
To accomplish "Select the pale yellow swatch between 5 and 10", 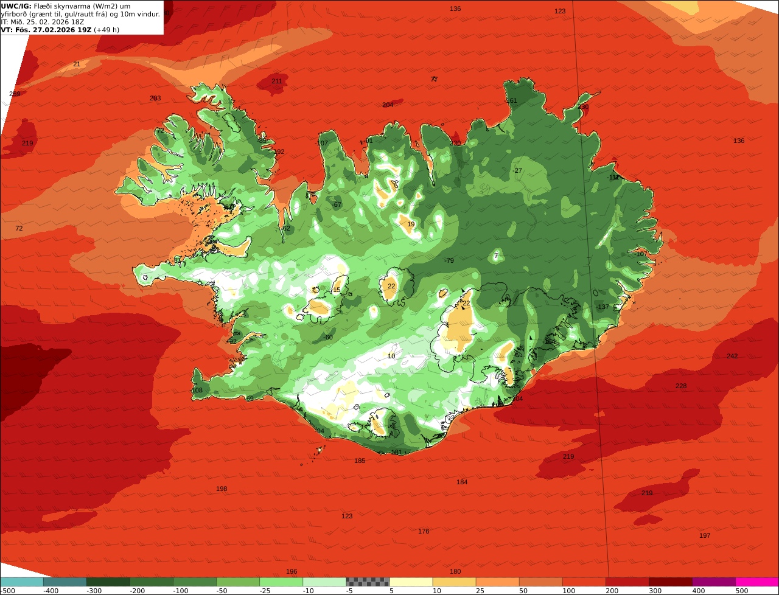I will click(x=411, y=582).
